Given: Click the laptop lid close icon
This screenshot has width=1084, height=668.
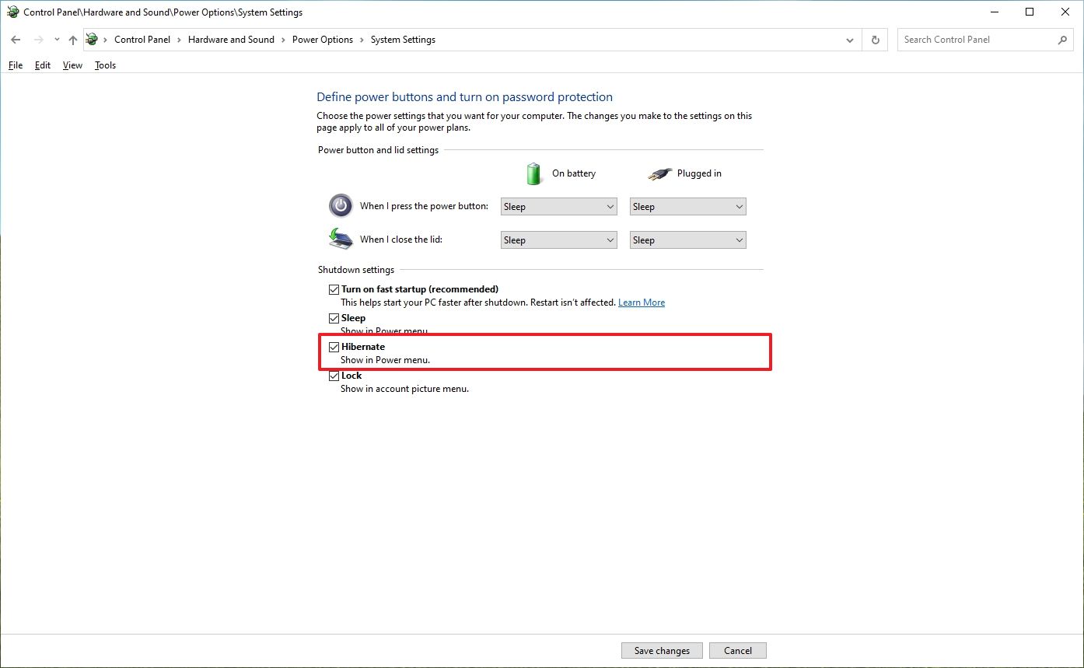Looking at the screenshot, I should [341, 239].
